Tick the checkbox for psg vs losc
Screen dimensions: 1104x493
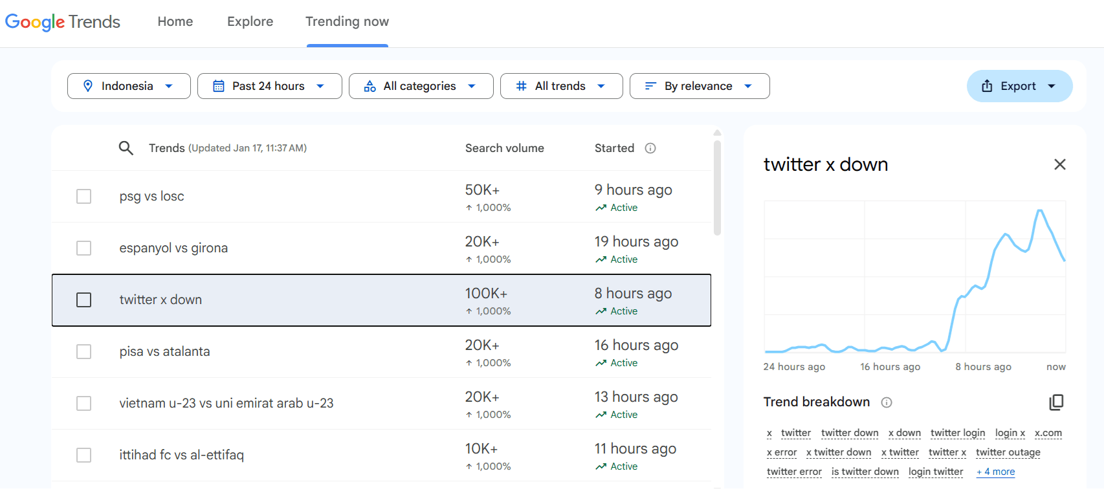coord(84,196)
